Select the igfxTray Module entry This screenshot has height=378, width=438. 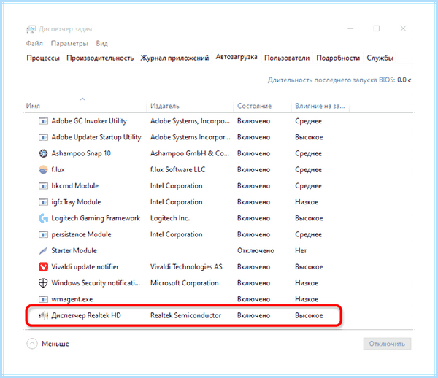[76, 202]
